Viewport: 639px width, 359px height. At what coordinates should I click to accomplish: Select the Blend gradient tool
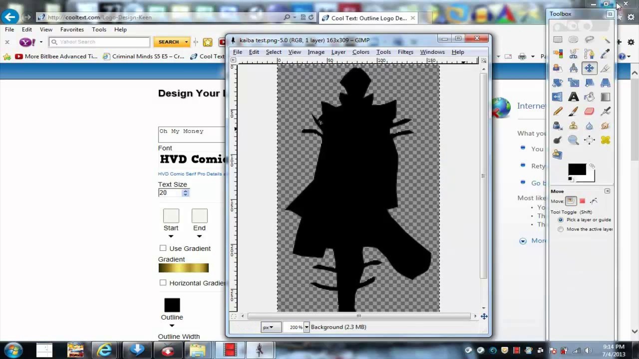point(605,97)
